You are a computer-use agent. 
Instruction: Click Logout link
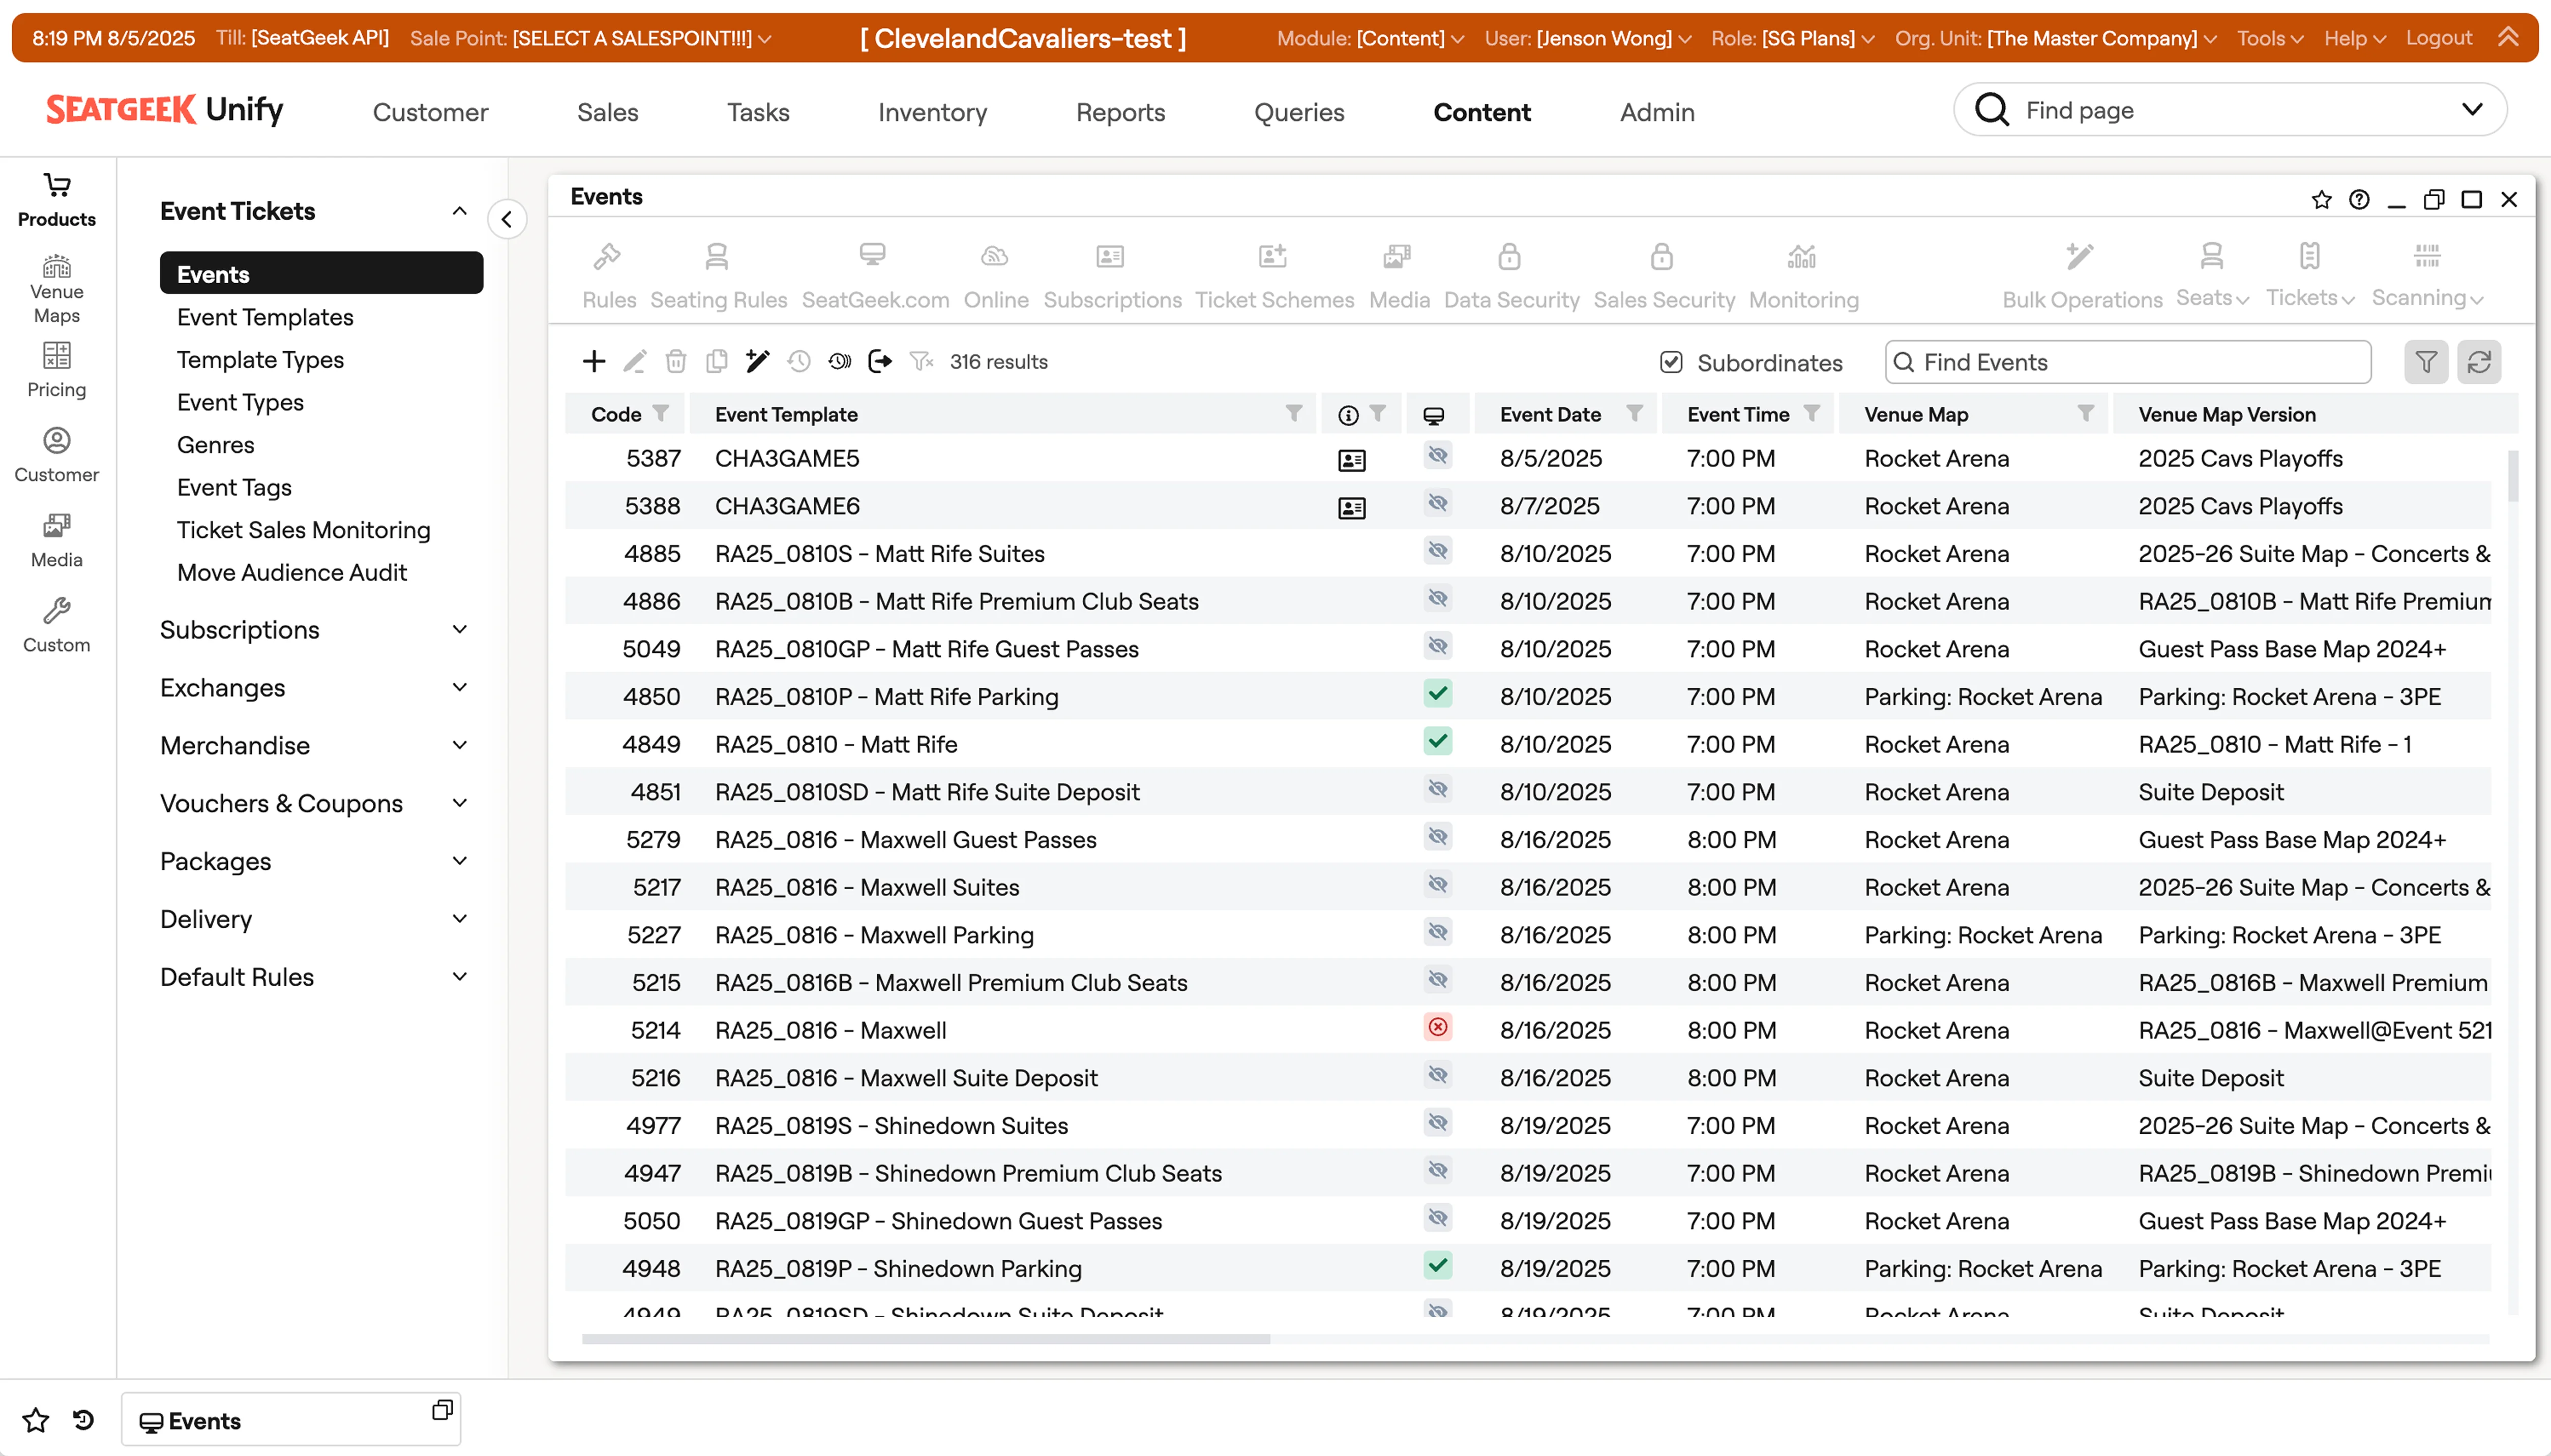tap(2438, 38)
